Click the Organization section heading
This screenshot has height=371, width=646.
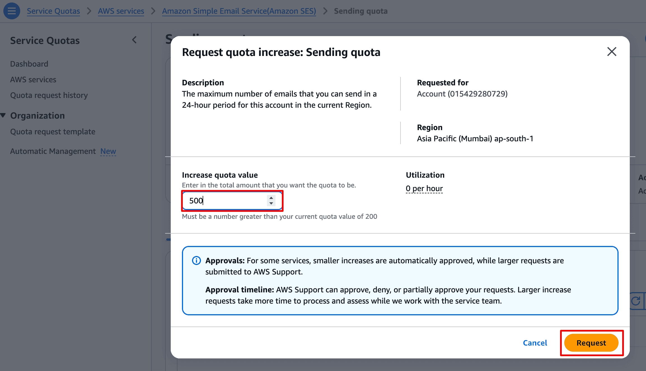click(x=38, y=115)
